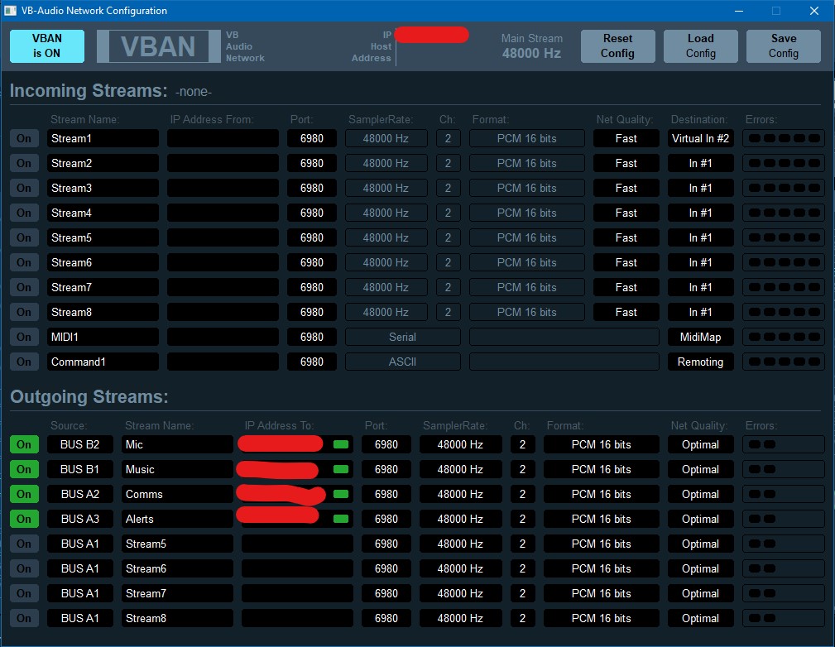
Task: Click the green link indicator beside Mic stream
Action: (339, 444)
